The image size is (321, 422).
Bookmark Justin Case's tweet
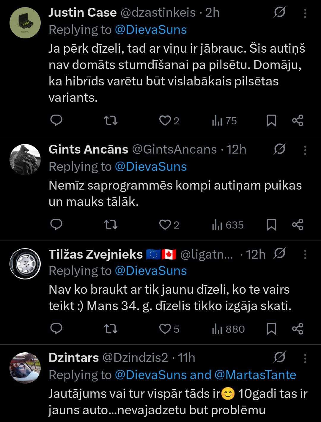tap(271, 121)
